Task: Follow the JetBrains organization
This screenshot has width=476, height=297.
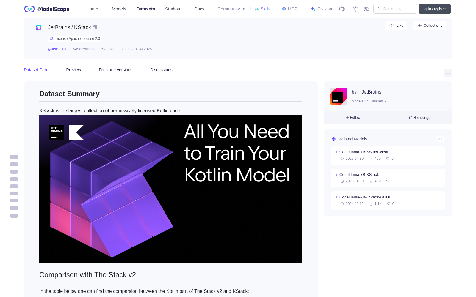Action: click(353, 118)
